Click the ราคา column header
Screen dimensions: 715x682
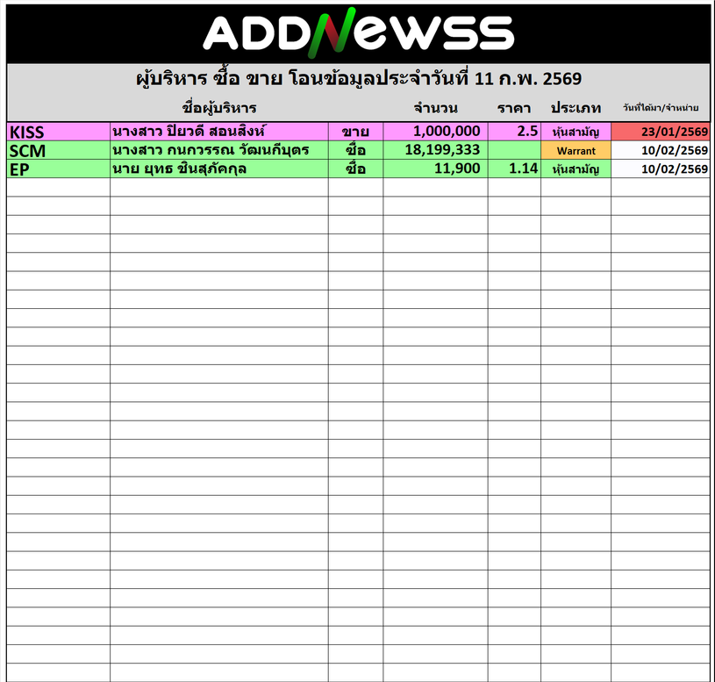point(513,108)
